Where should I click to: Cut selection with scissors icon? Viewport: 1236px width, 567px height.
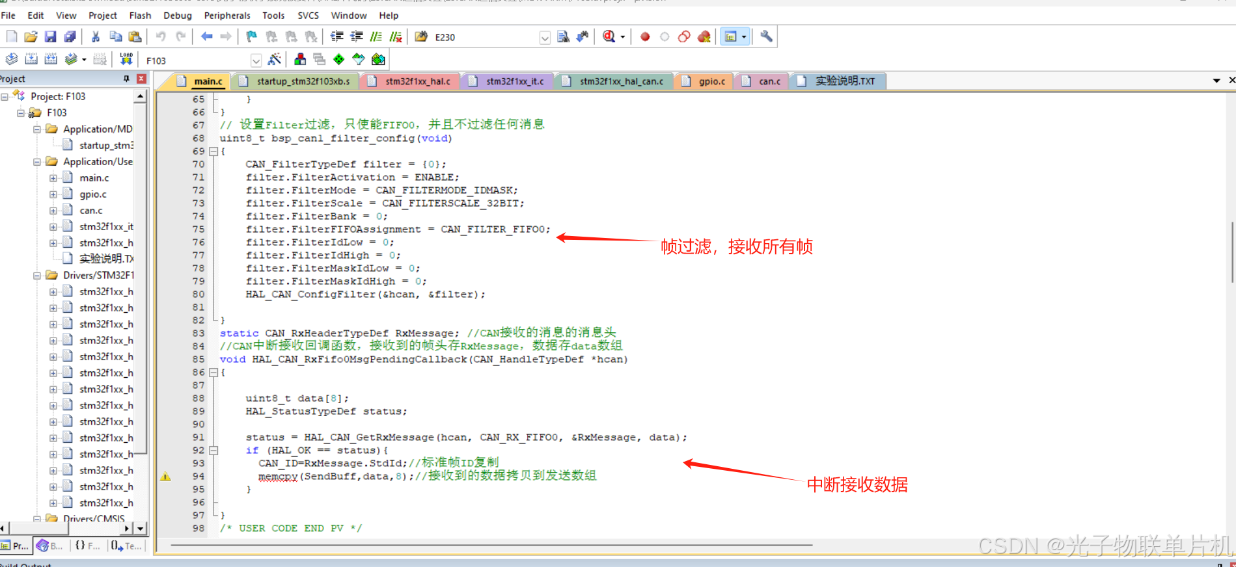[x=96, y=36]
